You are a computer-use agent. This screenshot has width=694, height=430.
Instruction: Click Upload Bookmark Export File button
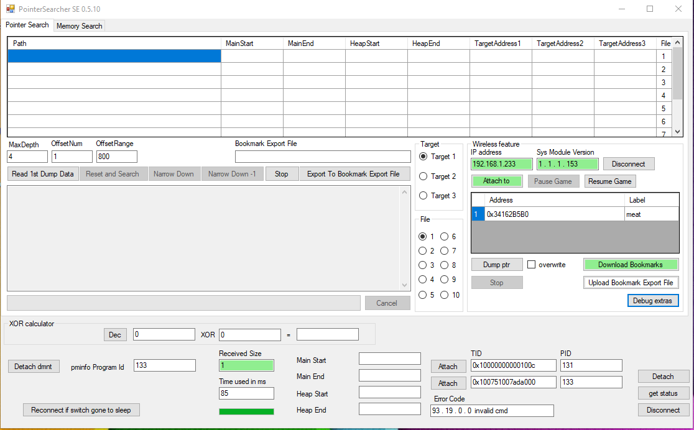631,283
